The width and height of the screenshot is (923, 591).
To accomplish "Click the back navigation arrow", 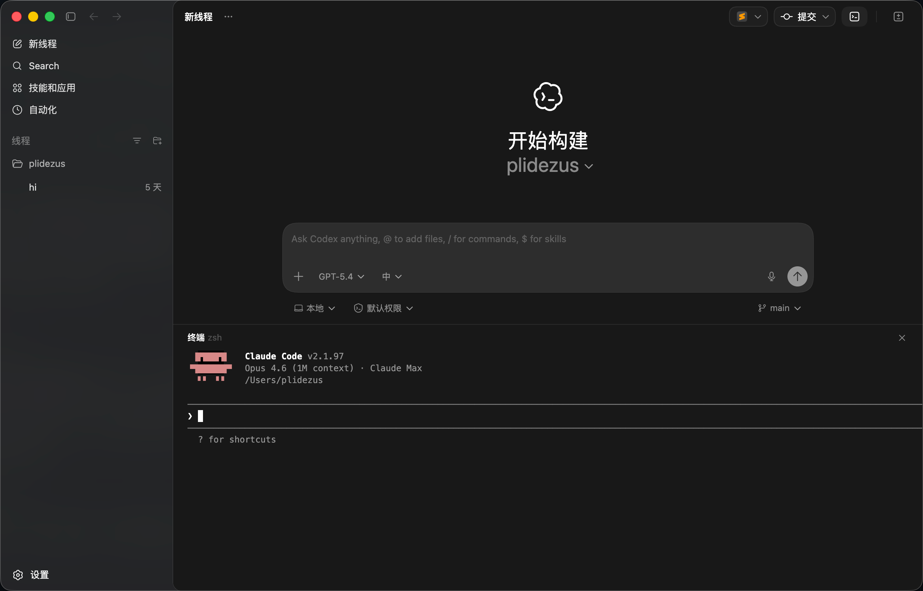I will tap(94, 17).
